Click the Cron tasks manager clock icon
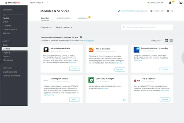 [x=91, y=80]
